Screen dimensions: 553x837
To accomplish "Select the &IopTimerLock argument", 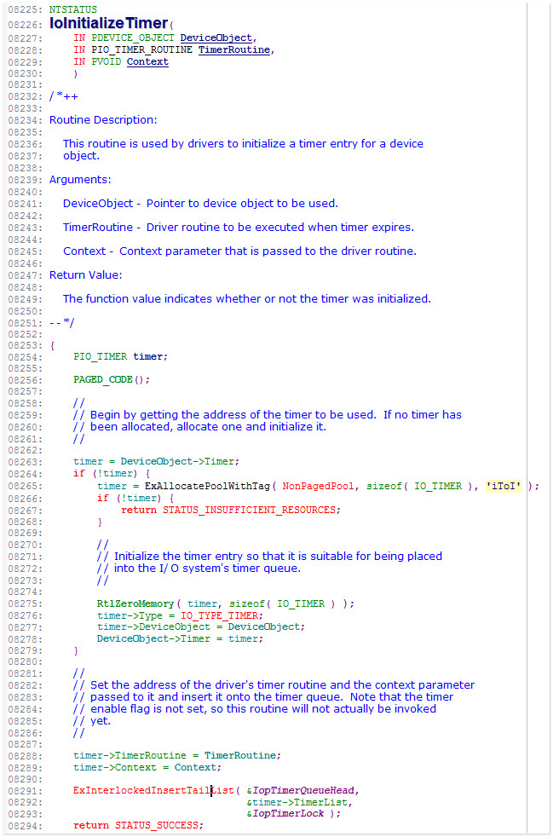I will coord(285,814).
